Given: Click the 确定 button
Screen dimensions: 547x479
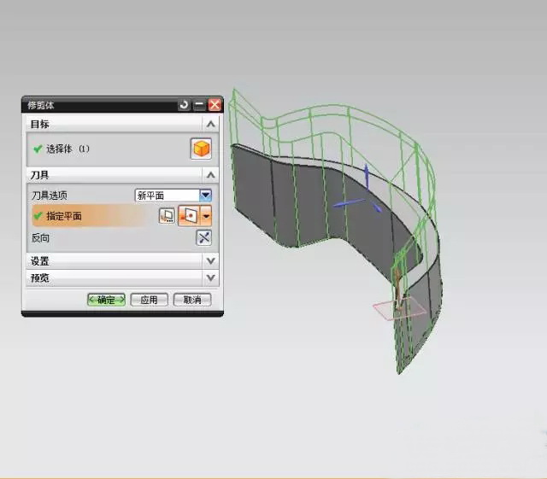Looking at the screenshot, I should coord(106,300).
